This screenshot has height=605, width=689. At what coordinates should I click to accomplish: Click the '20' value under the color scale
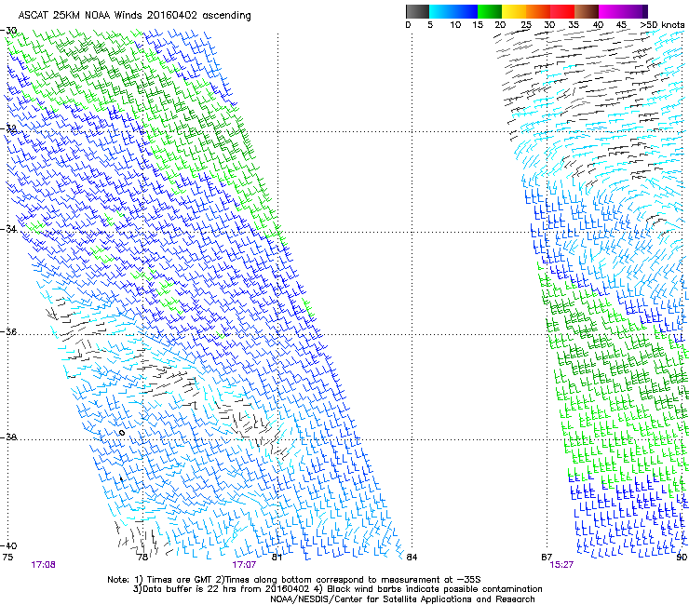tap(500, 25)
